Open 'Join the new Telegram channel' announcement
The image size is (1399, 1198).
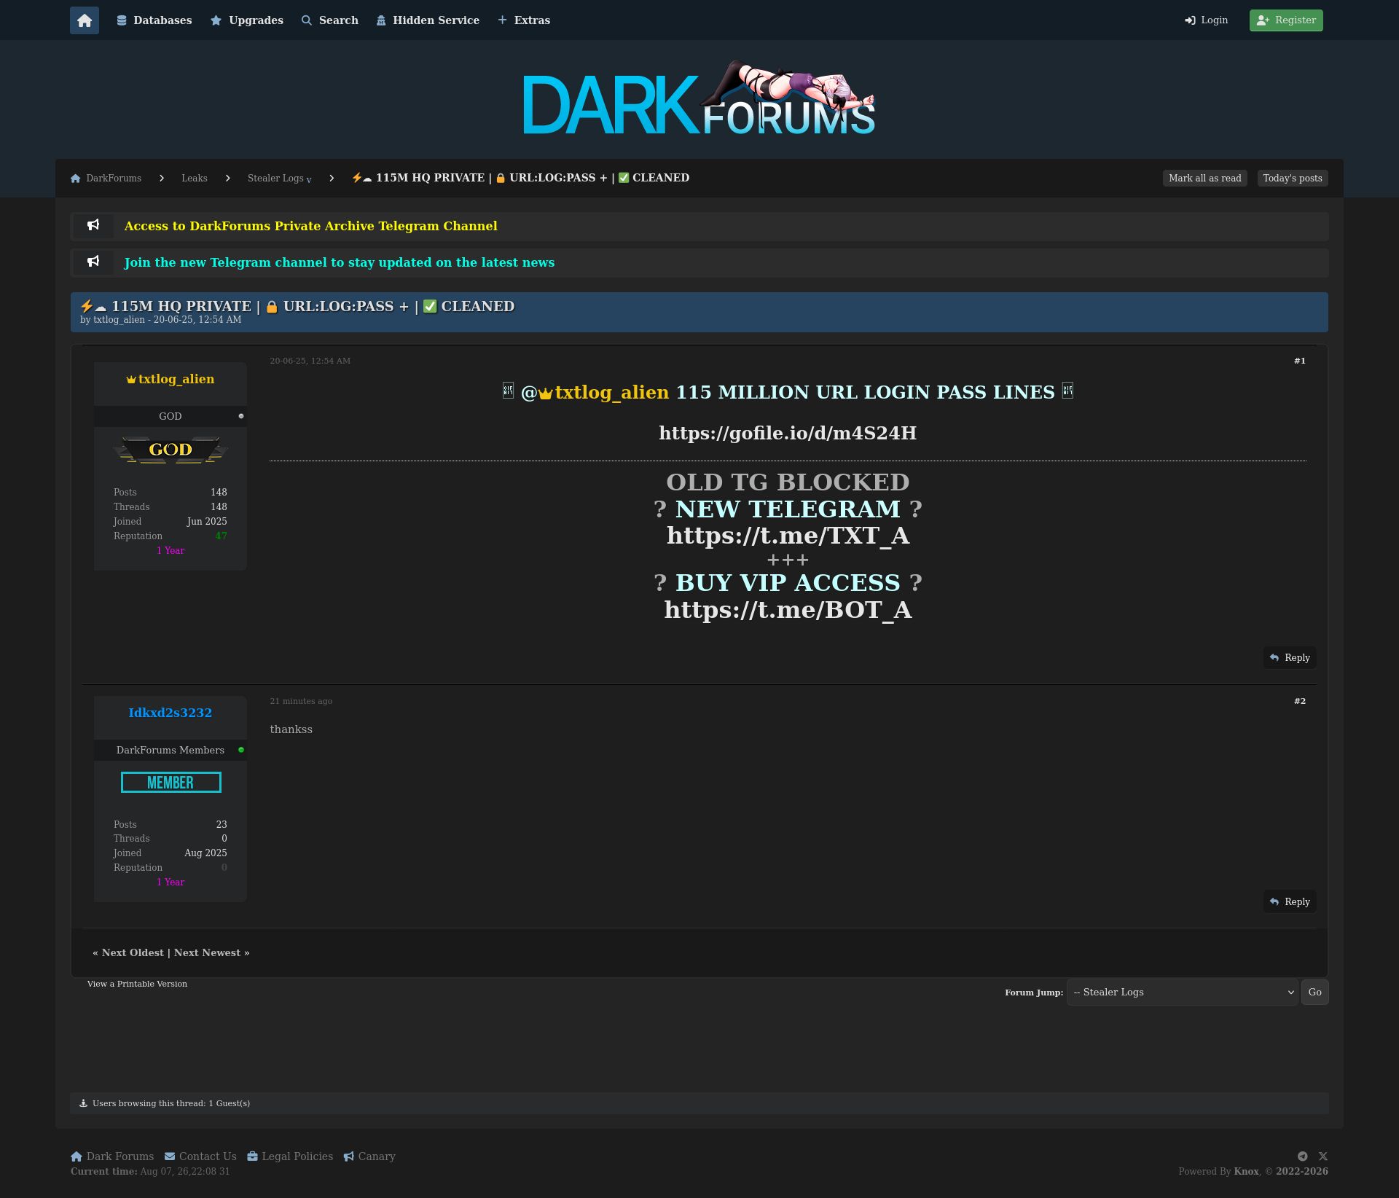pyautogui.click(x=340, y=262)
